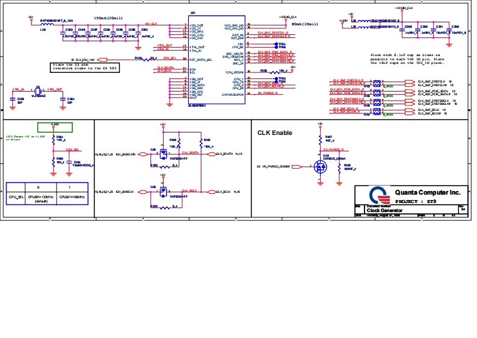This screenshot has width=477, height=338.
Task: Click the CLK_SDATA net label
Action: 190,153
